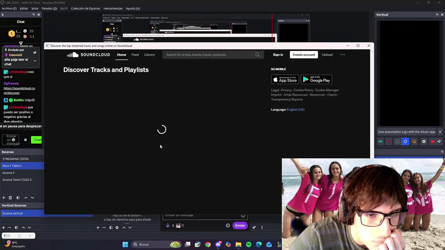Undock the Vertical panel
The height and width of the screenshot is (250, 445).
click(437, 15)
